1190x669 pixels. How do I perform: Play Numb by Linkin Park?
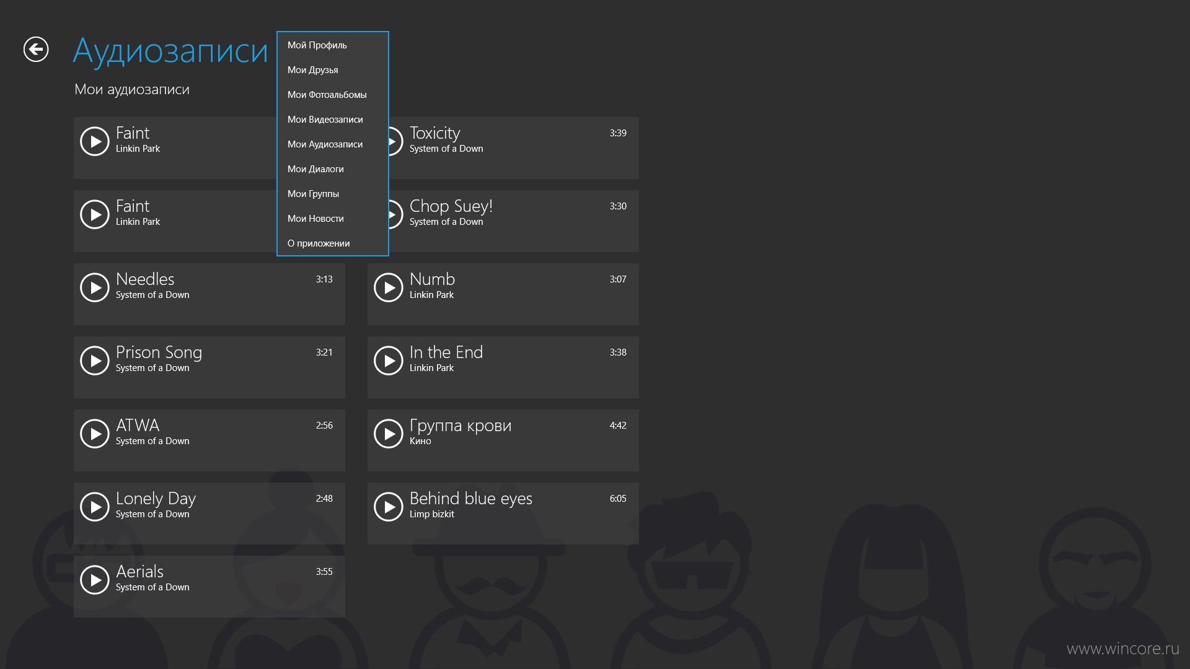(389, 287)
